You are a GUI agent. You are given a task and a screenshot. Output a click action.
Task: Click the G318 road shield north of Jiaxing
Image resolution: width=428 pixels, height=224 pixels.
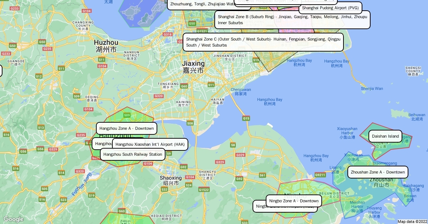coord(168,34)
